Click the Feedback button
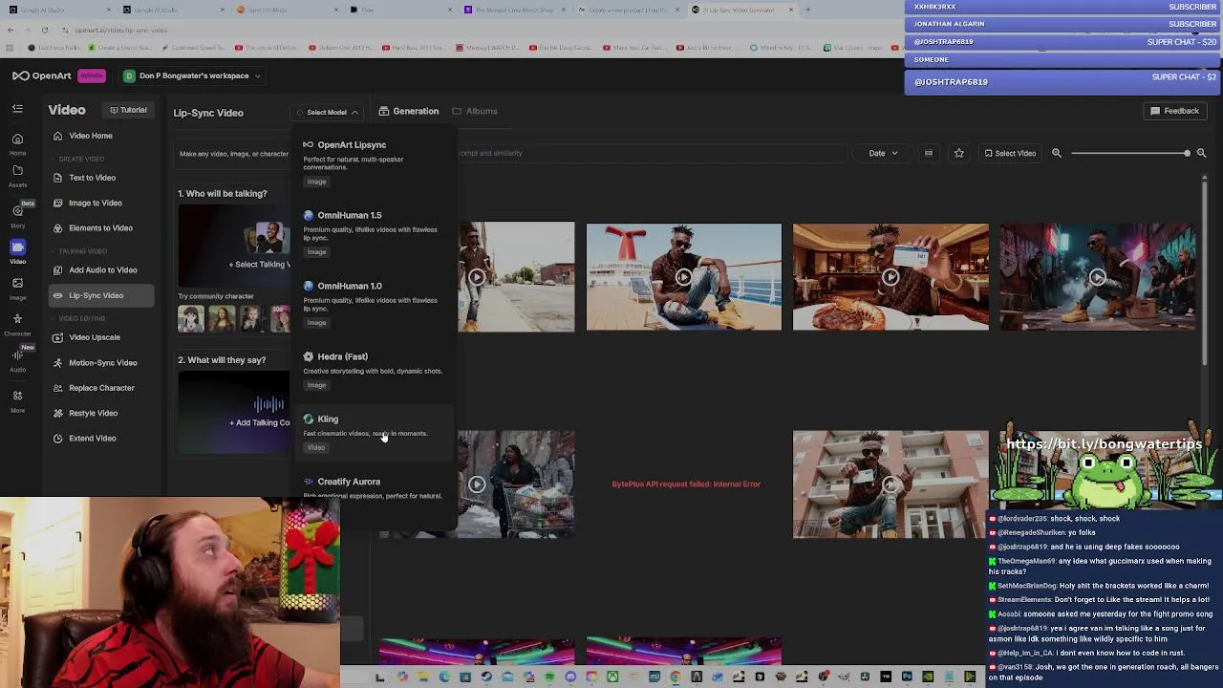The image size is (1223, 688). [1174, 111]
